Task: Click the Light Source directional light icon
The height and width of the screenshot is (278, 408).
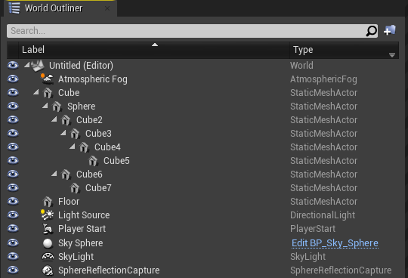Action: 47,215
